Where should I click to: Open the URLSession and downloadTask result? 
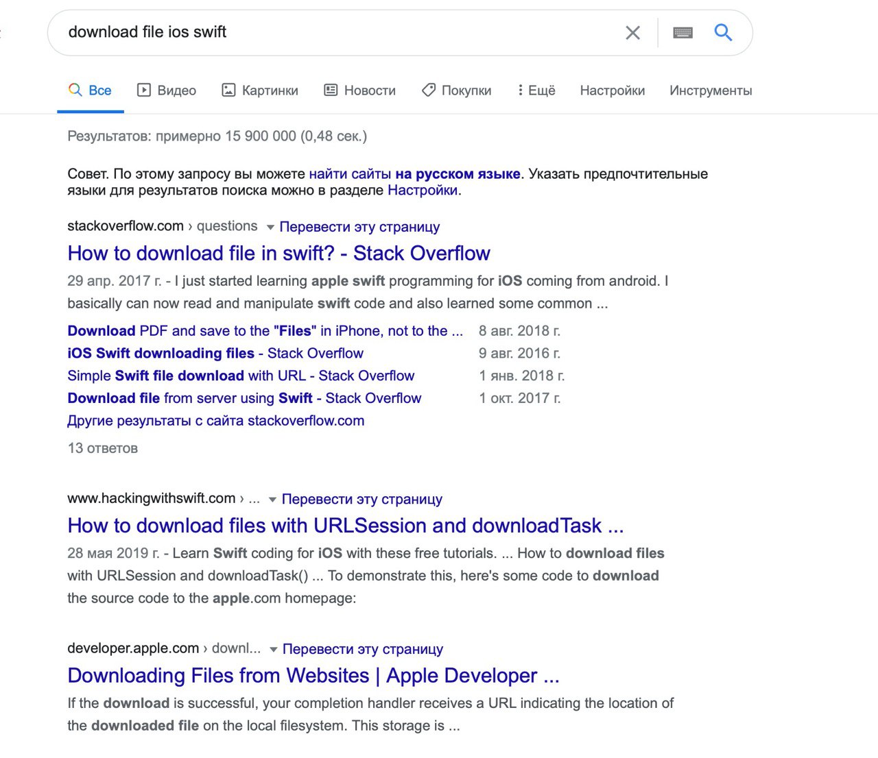345,526
